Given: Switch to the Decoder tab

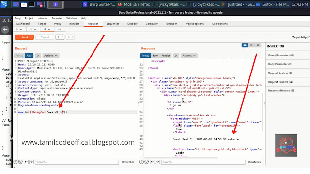Looking at the screenshot, I should [x=132, y=24].
